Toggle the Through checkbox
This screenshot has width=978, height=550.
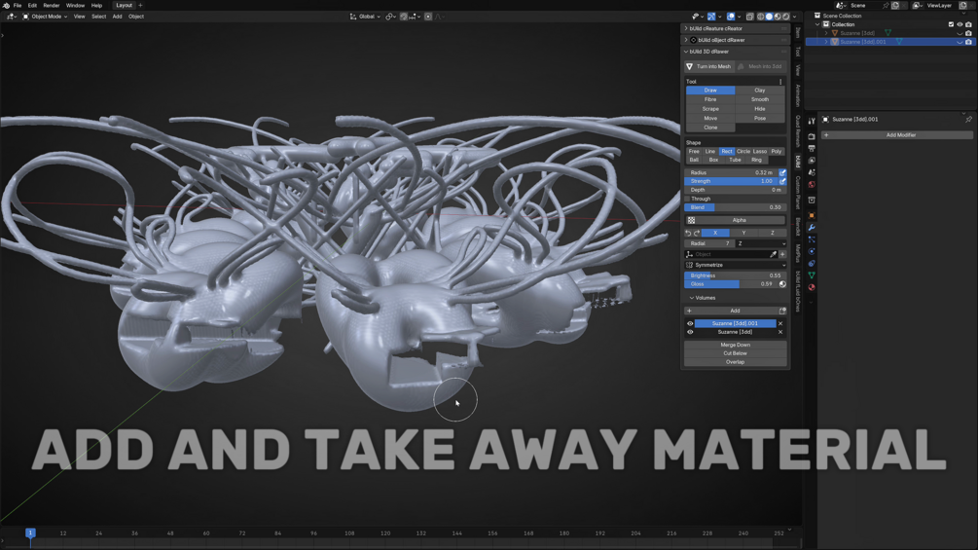tap(688, 199)
